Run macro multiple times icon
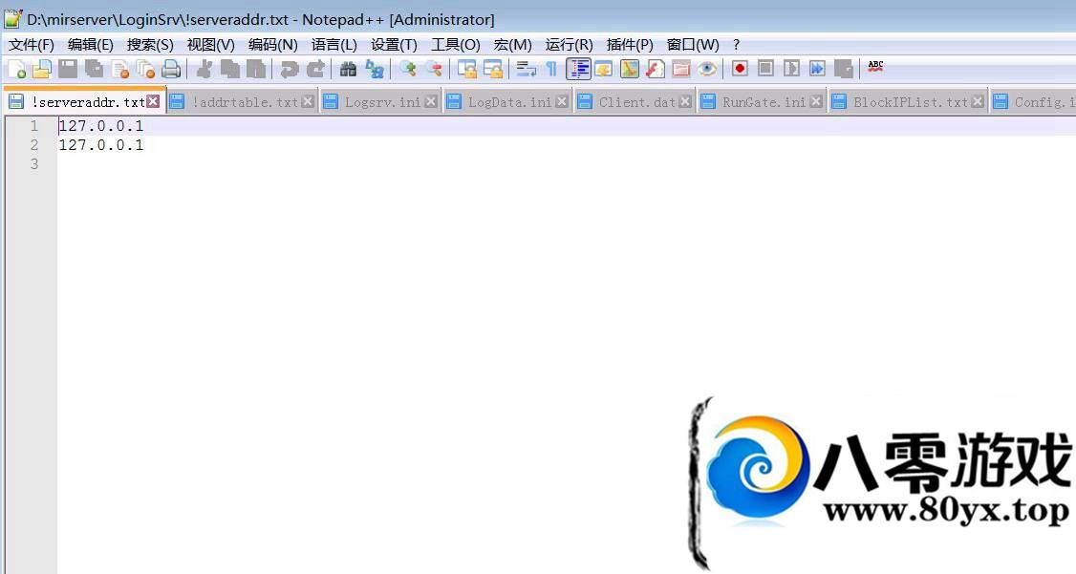This screenshot has width=1076, height=574. click(x=817, y=69)
